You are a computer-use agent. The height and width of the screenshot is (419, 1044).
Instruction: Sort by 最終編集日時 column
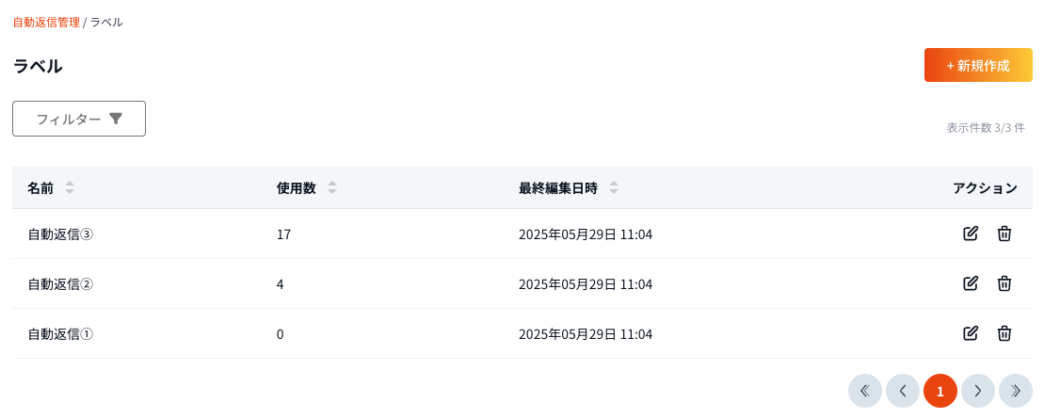614,188
